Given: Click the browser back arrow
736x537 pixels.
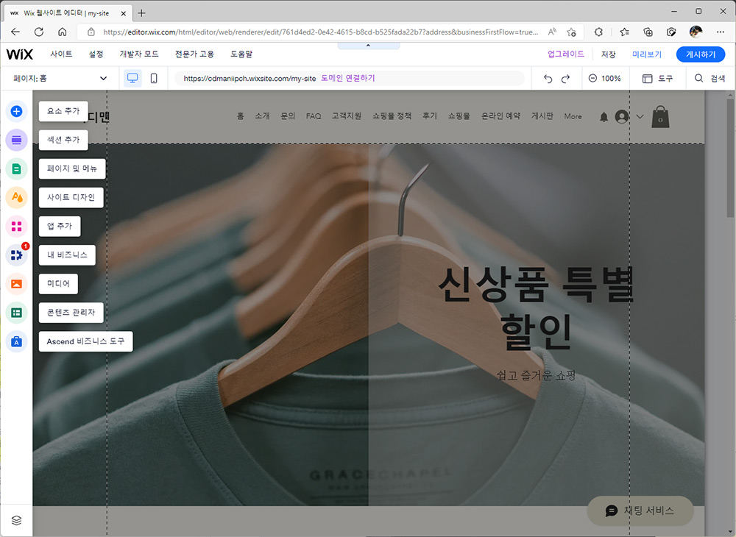Looking at the screenshot, I should [15, 32].
